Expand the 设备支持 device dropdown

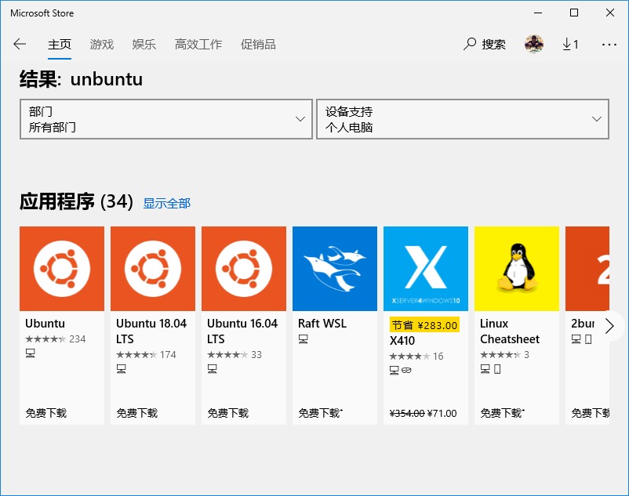point(463,119)
